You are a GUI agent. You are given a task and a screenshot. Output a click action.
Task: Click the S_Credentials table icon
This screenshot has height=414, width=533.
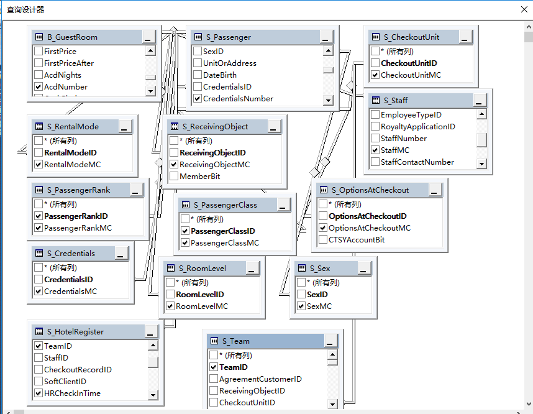tap(39, 254)
